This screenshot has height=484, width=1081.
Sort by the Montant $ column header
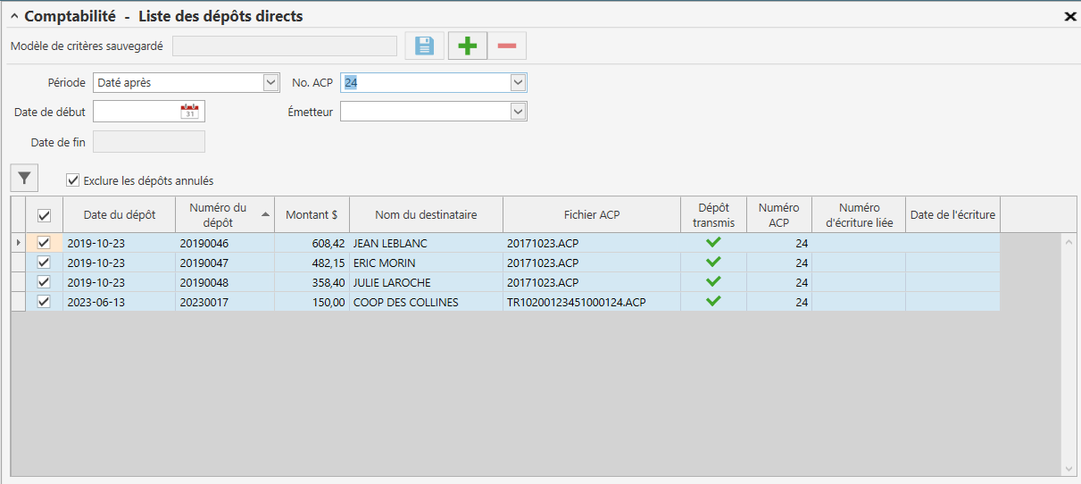coord(312,214)
